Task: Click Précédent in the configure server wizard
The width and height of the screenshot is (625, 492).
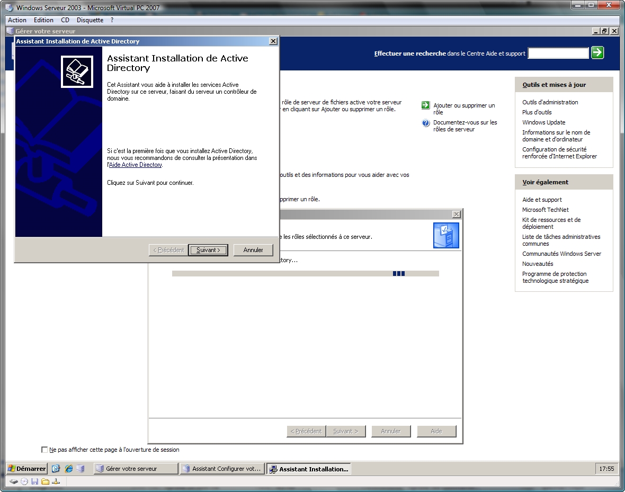Action: tap(306, 431)
